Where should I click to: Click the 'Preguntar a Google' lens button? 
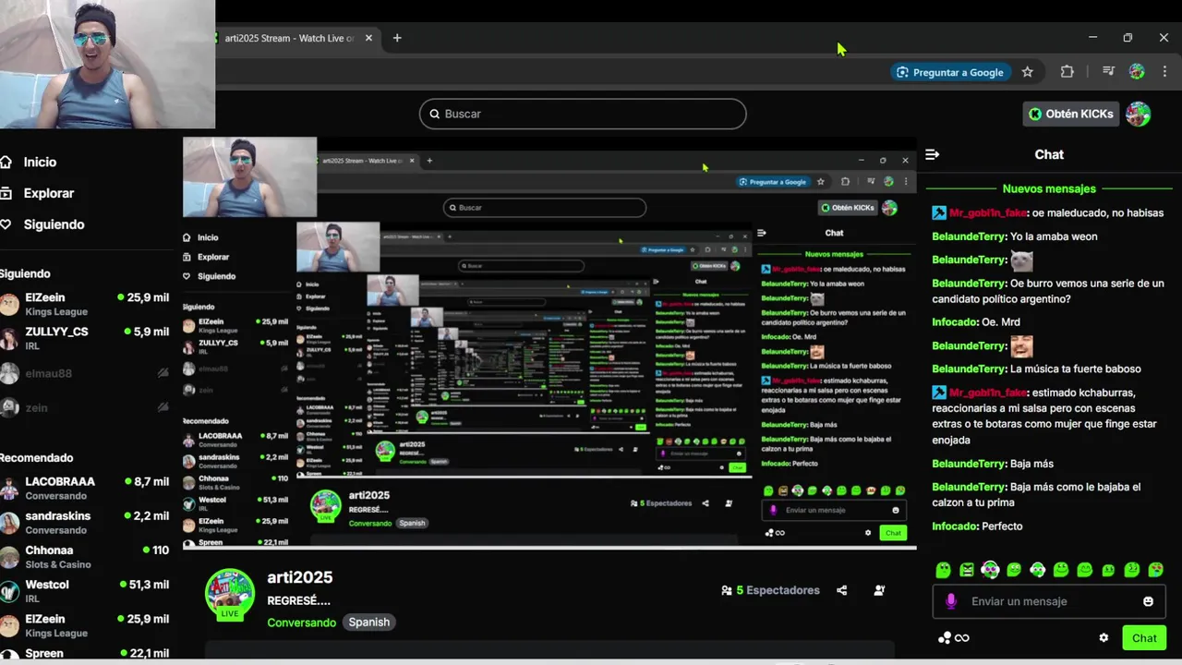(x=950, y=72)
